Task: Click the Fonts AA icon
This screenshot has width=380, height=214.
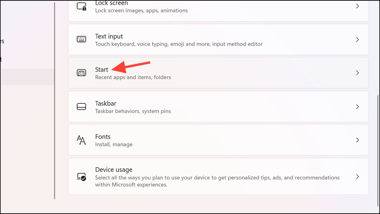Action: 81,140
